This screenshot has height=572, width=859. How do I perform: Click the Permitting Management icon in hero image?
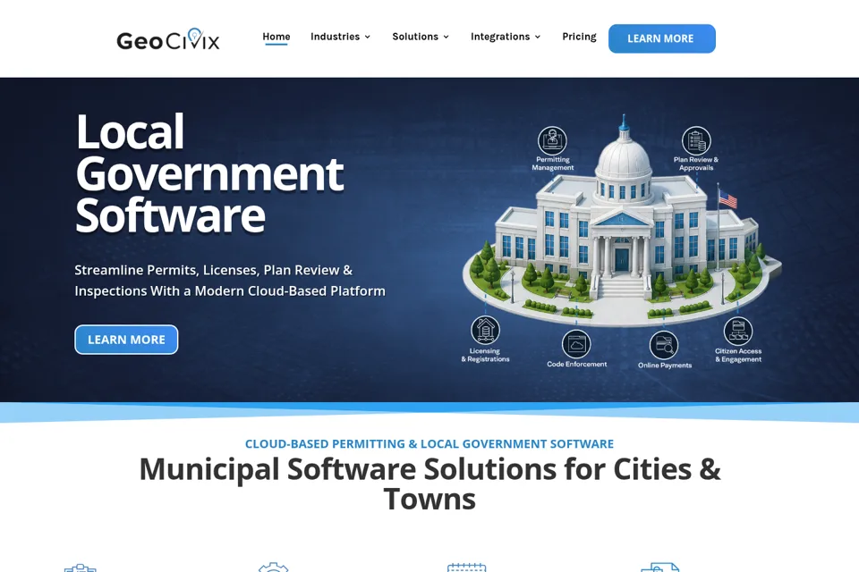tap(552, 140)
